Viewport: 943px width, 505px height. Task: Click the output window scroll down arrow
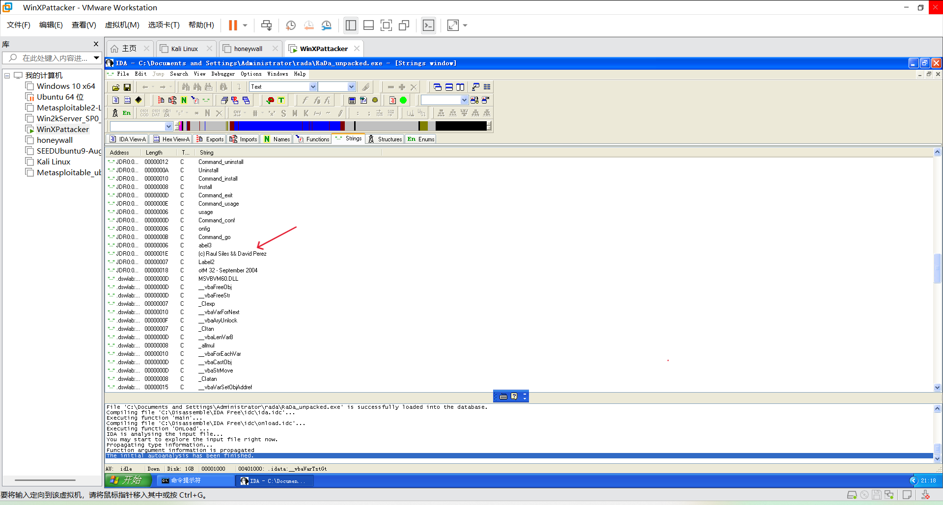937,459
